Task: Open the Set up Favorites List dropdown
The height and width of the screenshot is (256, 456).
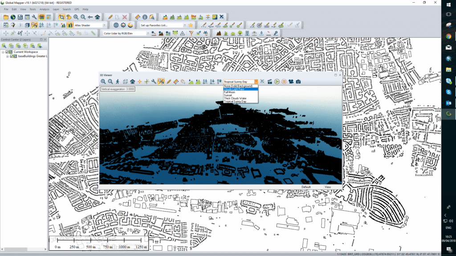Action: pyautogui.click(x=184, y=25)
